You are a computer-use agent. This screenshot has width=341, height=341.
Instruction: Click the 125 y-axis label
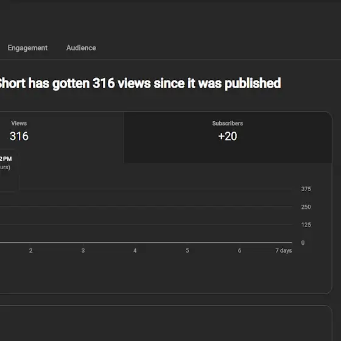[x=306, y=225]
